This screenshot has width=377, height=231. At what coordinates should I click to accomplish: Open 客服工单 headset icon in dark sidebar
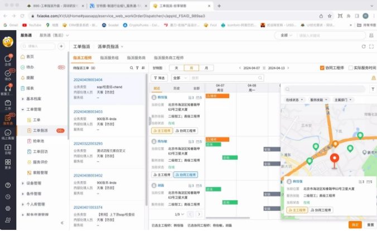pos(8,90)
